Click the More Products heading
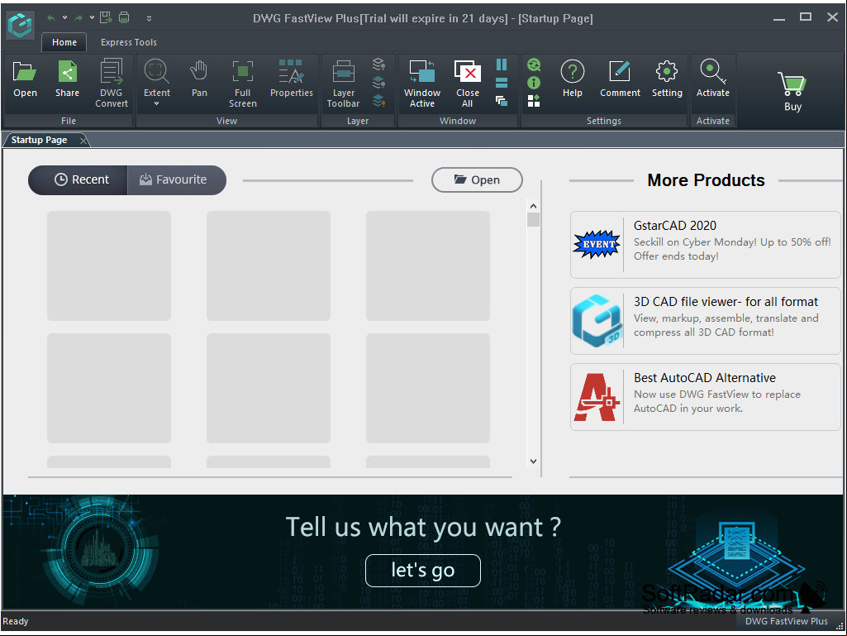Viewport: 847px width, 636px height. pos(706,180)
